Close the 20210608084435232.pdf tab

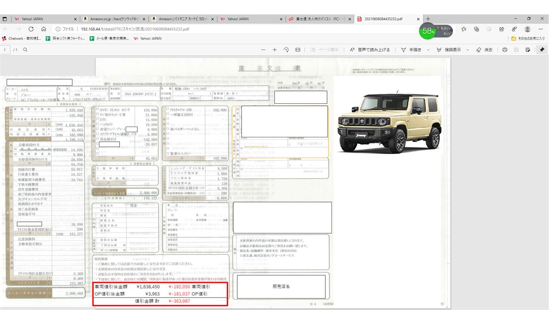point(418,19)
